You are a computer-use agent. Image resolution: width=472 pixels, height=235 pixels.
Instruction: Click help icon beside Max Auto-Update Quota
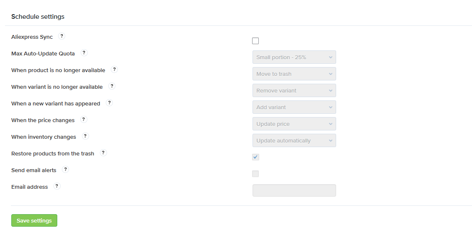point(84,53)
